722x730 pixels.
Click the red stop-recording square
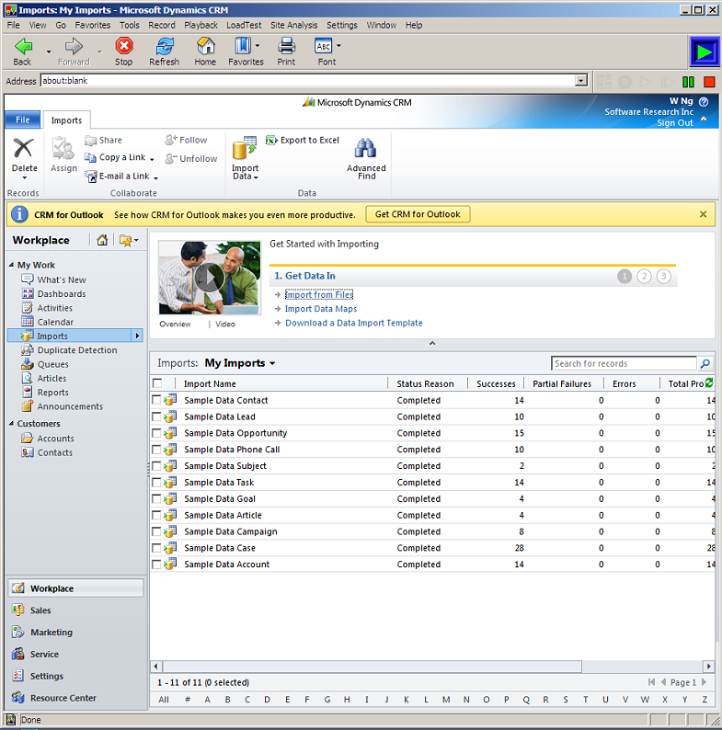click(x=709, y=82)
